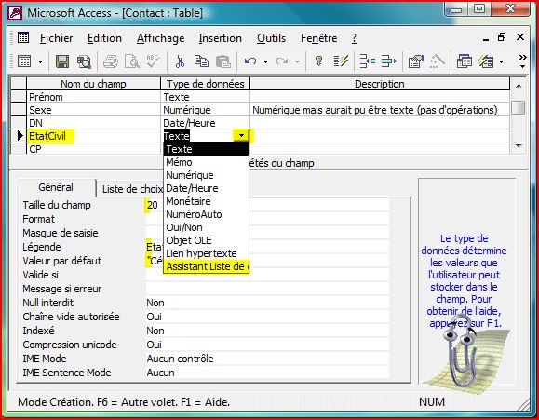Open the Database Window icon
The width and height of the screenshot is (539, 420).
click(x=465, y=61)
